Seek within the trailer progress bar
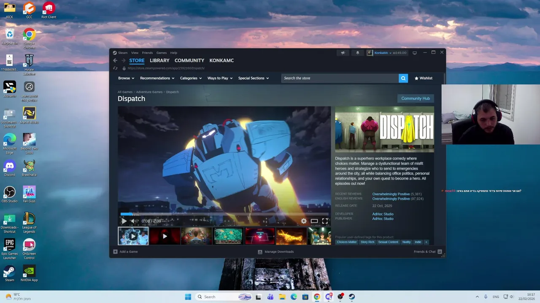Screen dimensions: 540x303 point(224,214)
